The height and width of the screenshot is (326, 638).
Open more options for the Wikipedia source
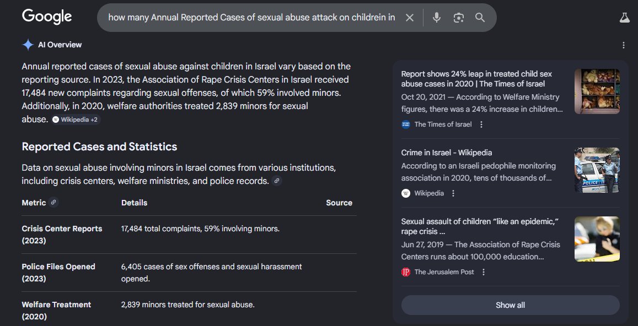click(453, 193)
